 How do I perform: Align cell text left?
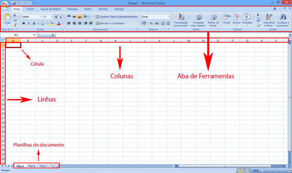(69, 23)
